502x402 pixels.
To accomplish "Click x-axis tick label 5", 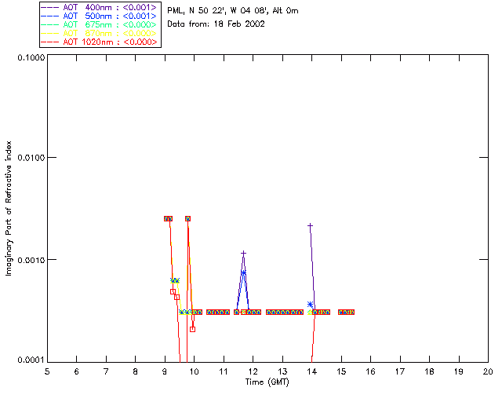I will pyautogui.click(x=47, y=371).
